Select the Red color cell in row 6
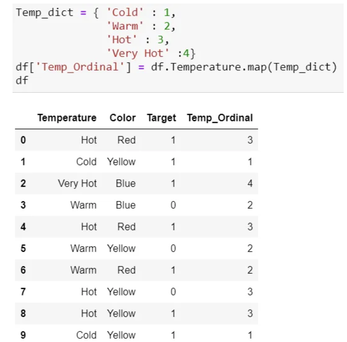347x342 pixels. coord(126,270)
